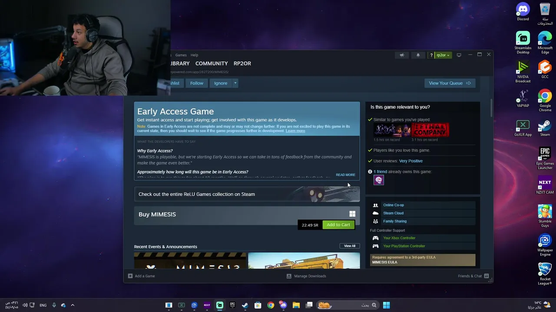Open NZXT CAM desktop shortcut
The image size is (556, 312).
[x=545, y=185]
